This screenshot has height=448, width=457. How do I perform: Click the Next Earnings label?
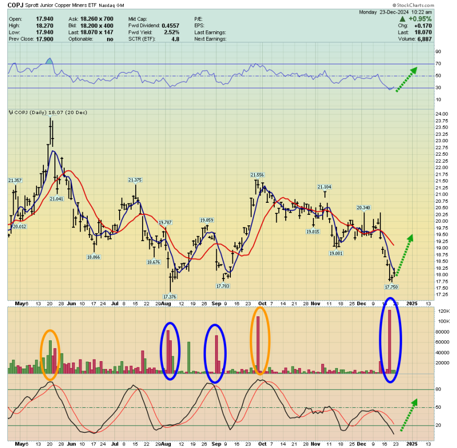(210, 39)
